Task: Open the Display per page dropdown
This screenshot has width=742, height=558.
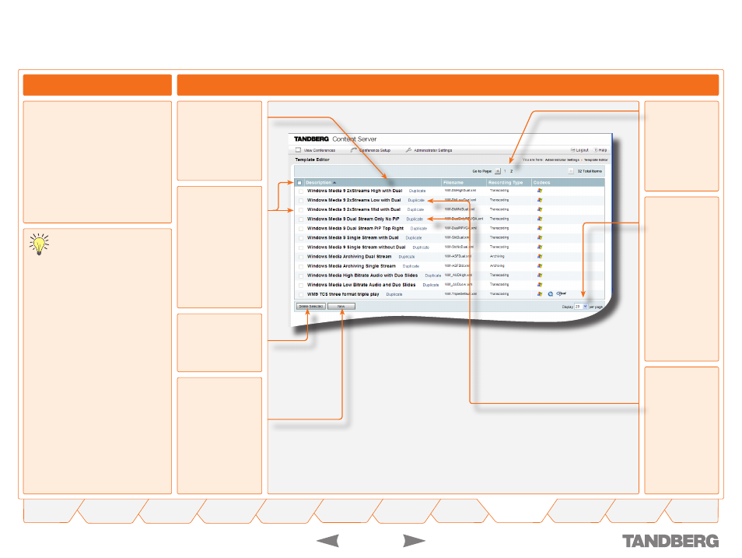Action: coord(581,307)
